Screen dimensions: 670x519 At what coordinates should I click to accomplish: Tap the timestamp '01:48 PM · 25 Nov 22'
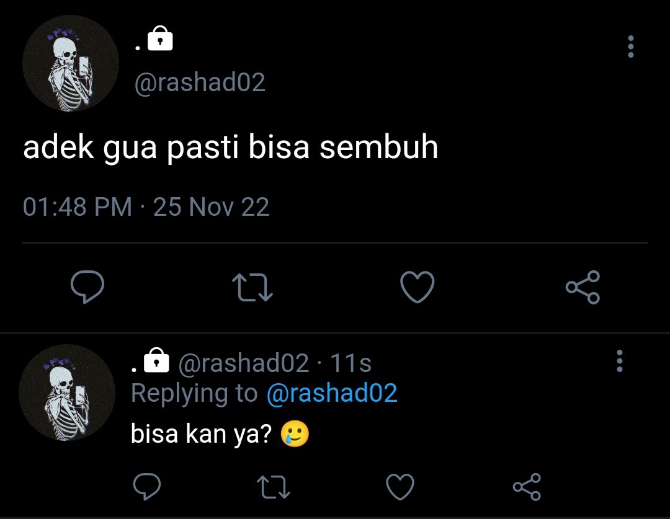click(x=146, y=206)
